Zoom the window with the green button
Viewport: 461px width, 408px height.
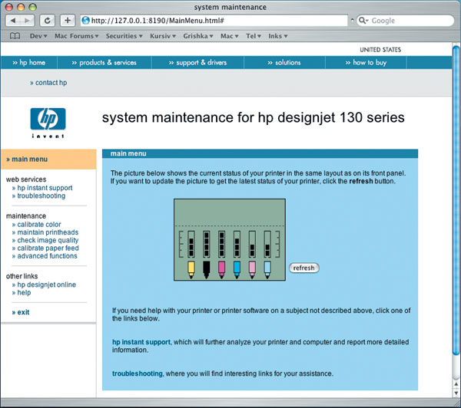click(32, 7)
